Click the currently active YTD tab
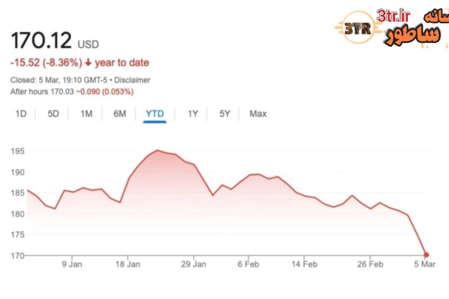The height and width of the screenshot is (299, 449). [x=154, y=114]
